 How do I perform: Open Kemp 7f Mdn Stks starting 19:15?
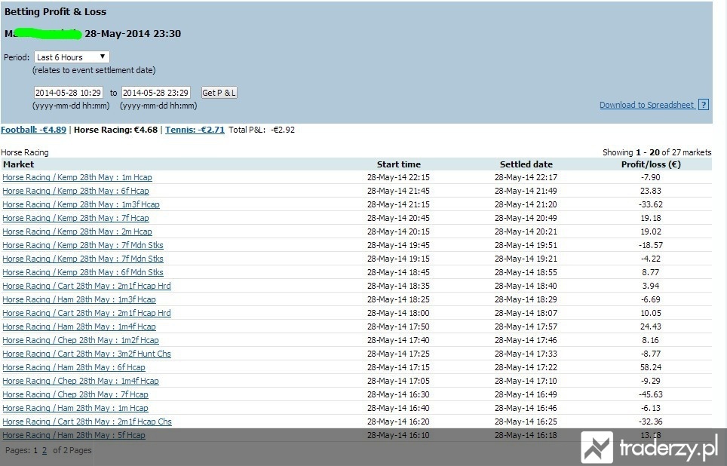point(82,259)
